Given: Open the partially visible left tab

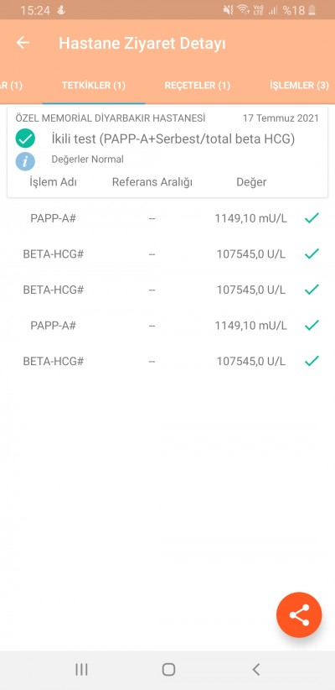Looking at the screenshot, I should [x=11, y=86].
